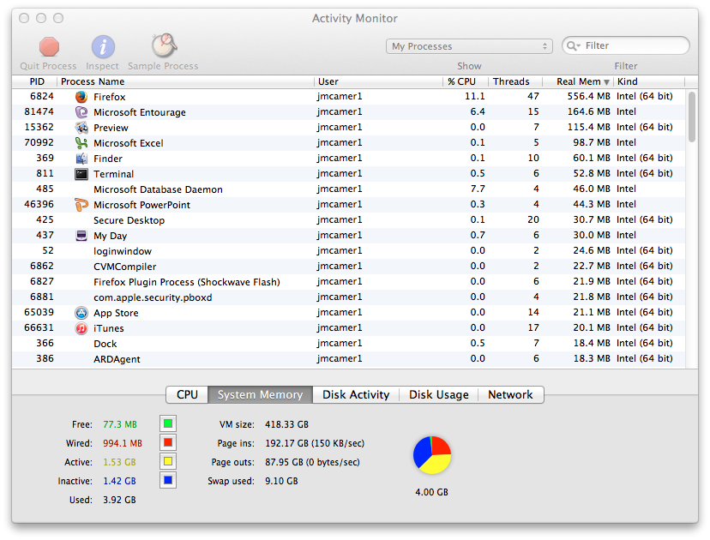This screenshot has height=540, width=710.
Task: Click the 9.10 GB swap used value
Action: pyautogui.click(x=281, y=481)
